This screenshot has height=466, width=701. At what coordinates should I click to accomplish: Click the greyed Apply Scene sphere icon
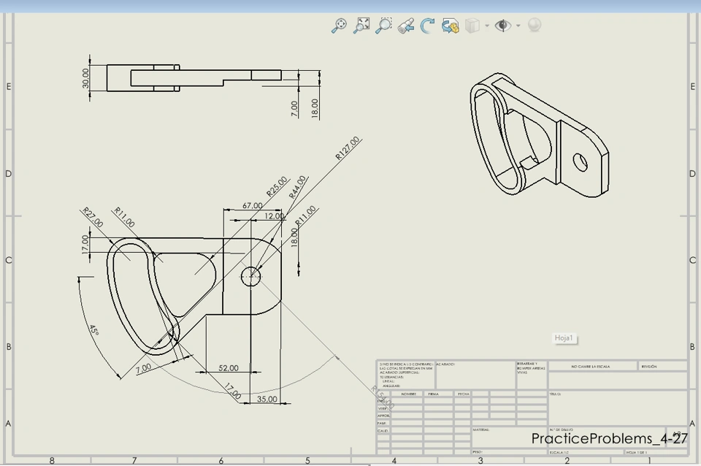[x=535, y=25]
